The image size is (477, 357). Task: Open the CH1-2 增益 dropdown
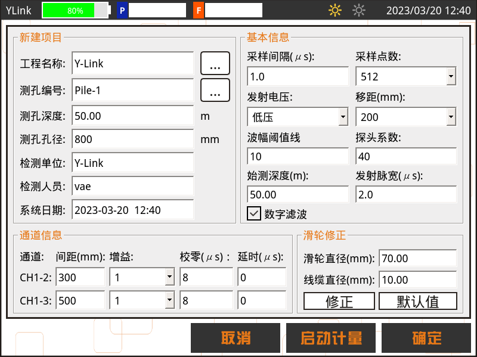169,277
